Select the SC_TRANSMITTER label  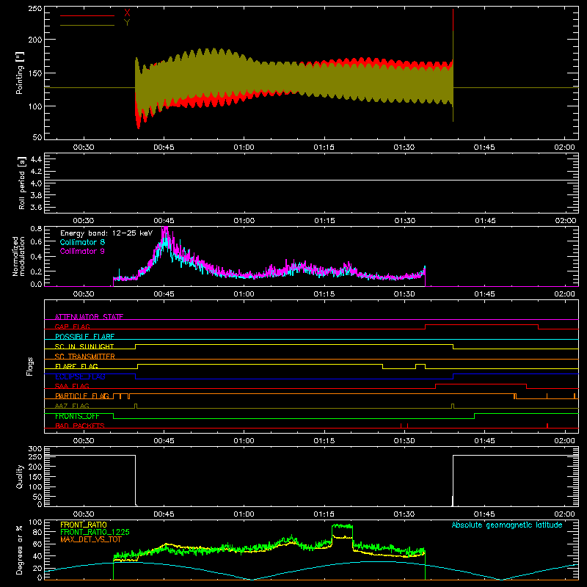pyautogui.click(x=85, y=356)
